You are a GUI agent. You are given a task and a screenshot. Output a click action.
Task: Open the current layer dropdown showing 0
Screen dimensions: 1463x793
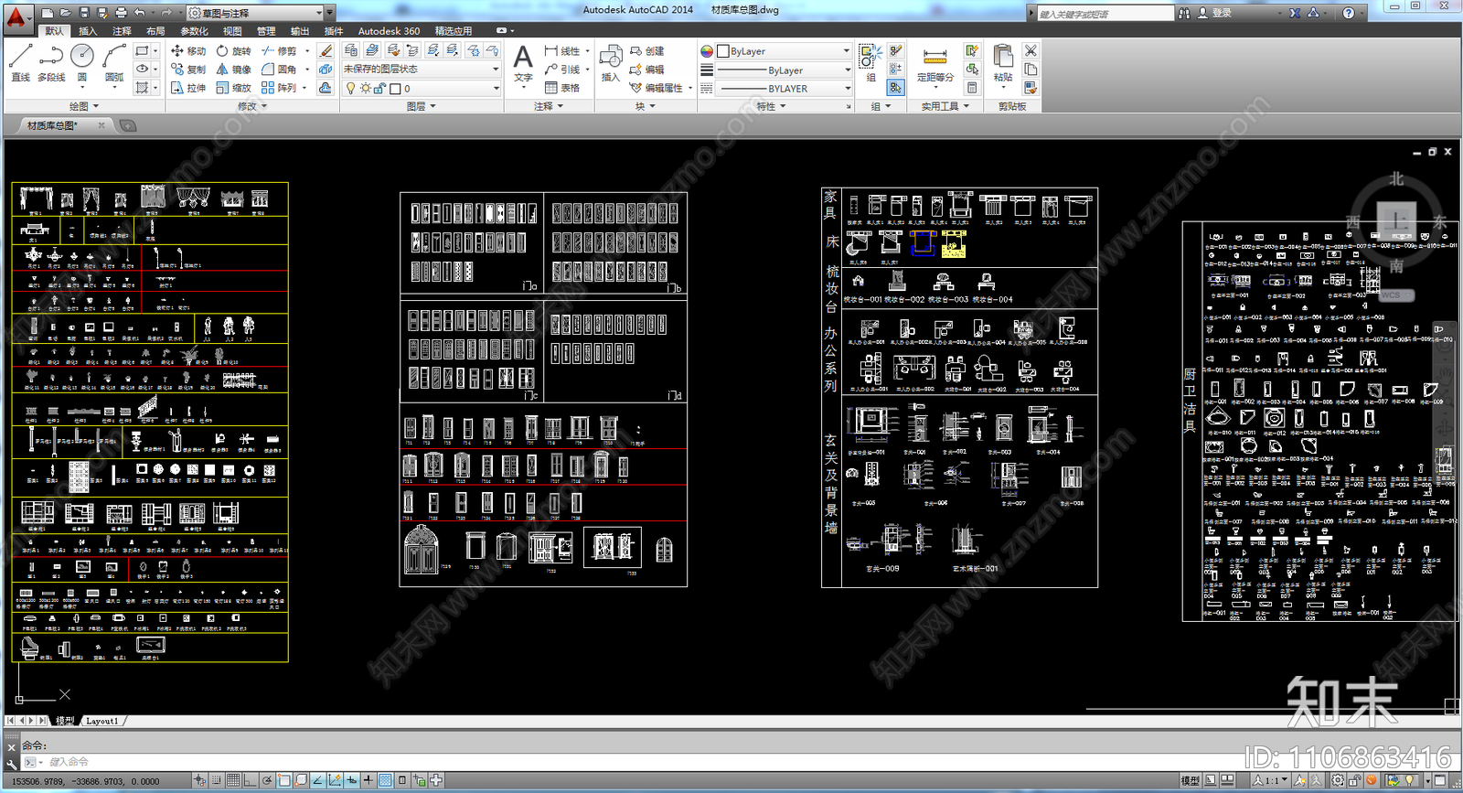422,89
